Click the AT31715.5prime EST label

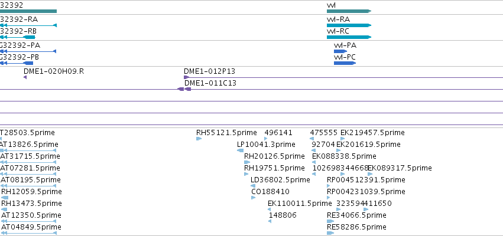tap(30, 156)
